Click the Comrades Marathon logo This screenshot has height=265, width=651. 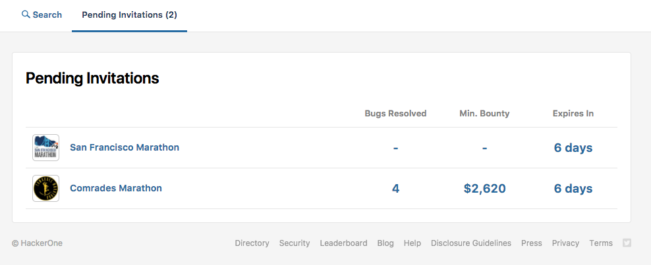tap(46, 189)
